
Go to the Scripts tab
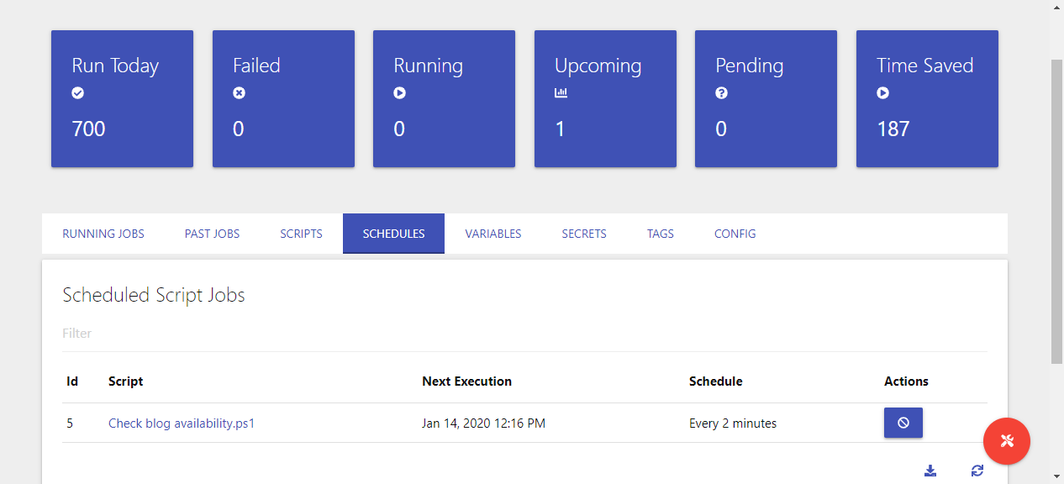point(301,234)
